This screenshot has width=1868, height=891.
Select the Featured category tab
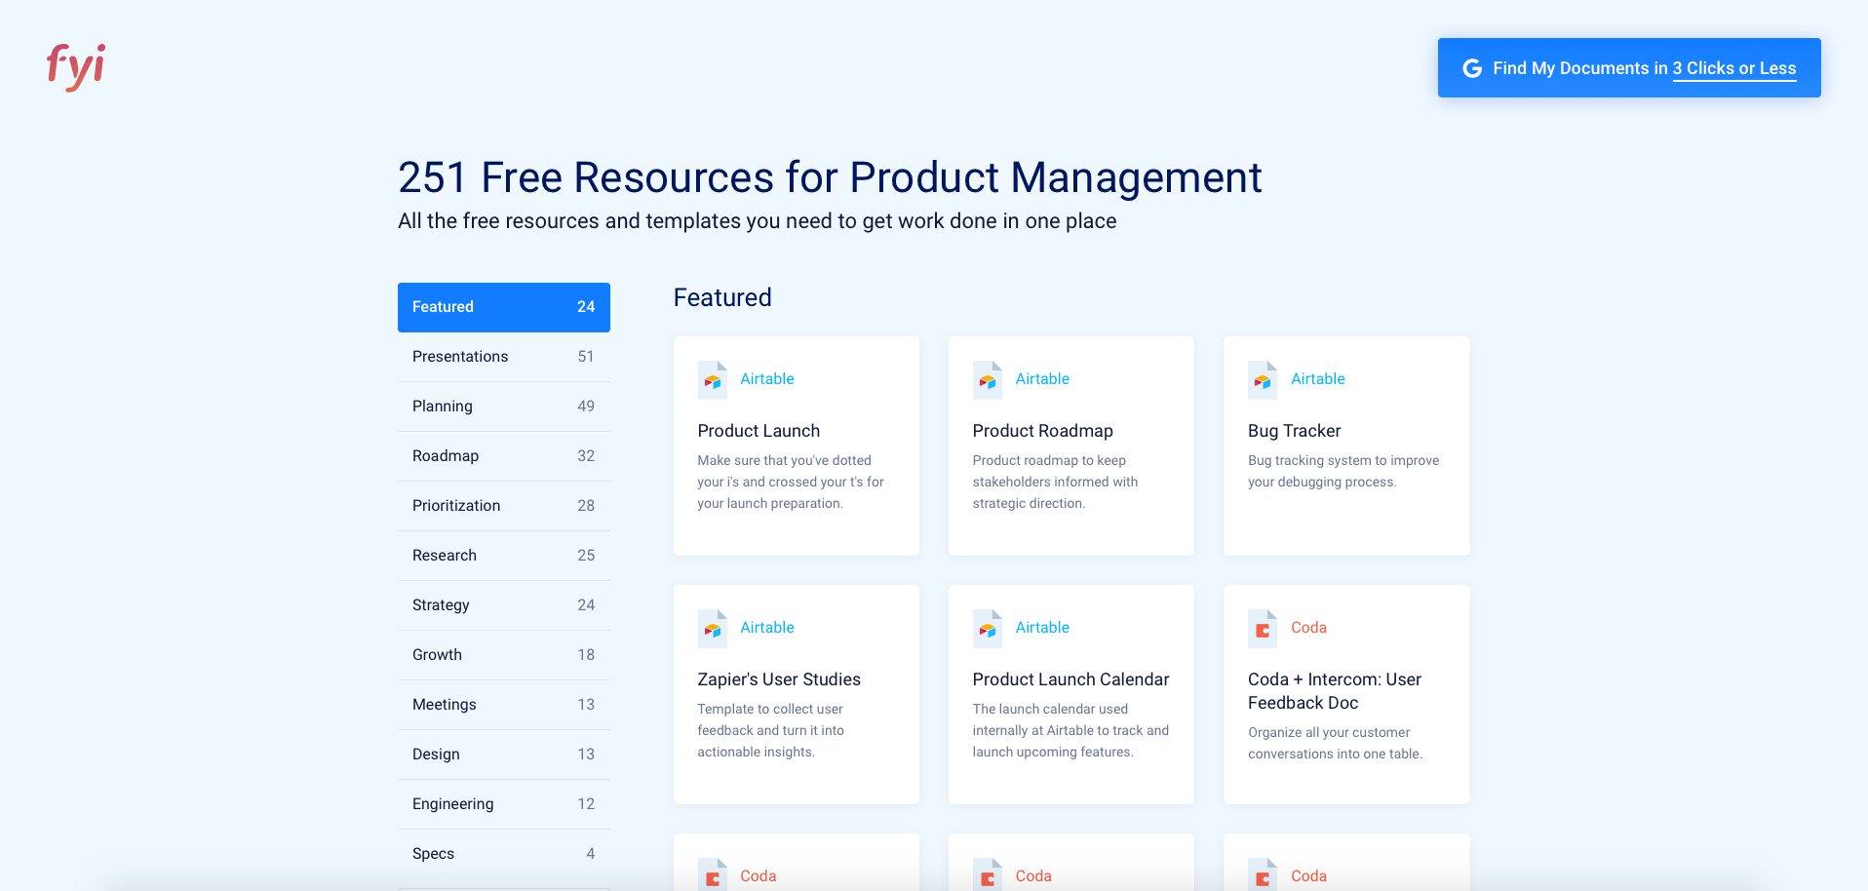(504, 307)
